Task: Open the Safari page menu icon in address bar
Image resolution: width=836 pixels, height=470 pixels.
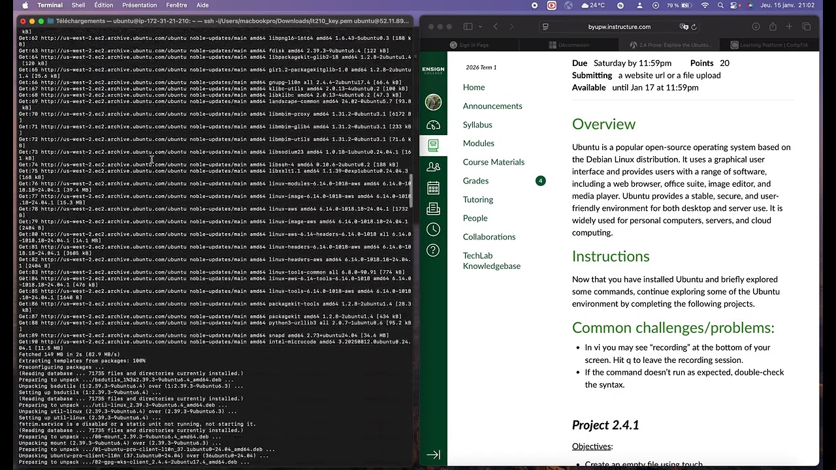Action: point(545,27)
